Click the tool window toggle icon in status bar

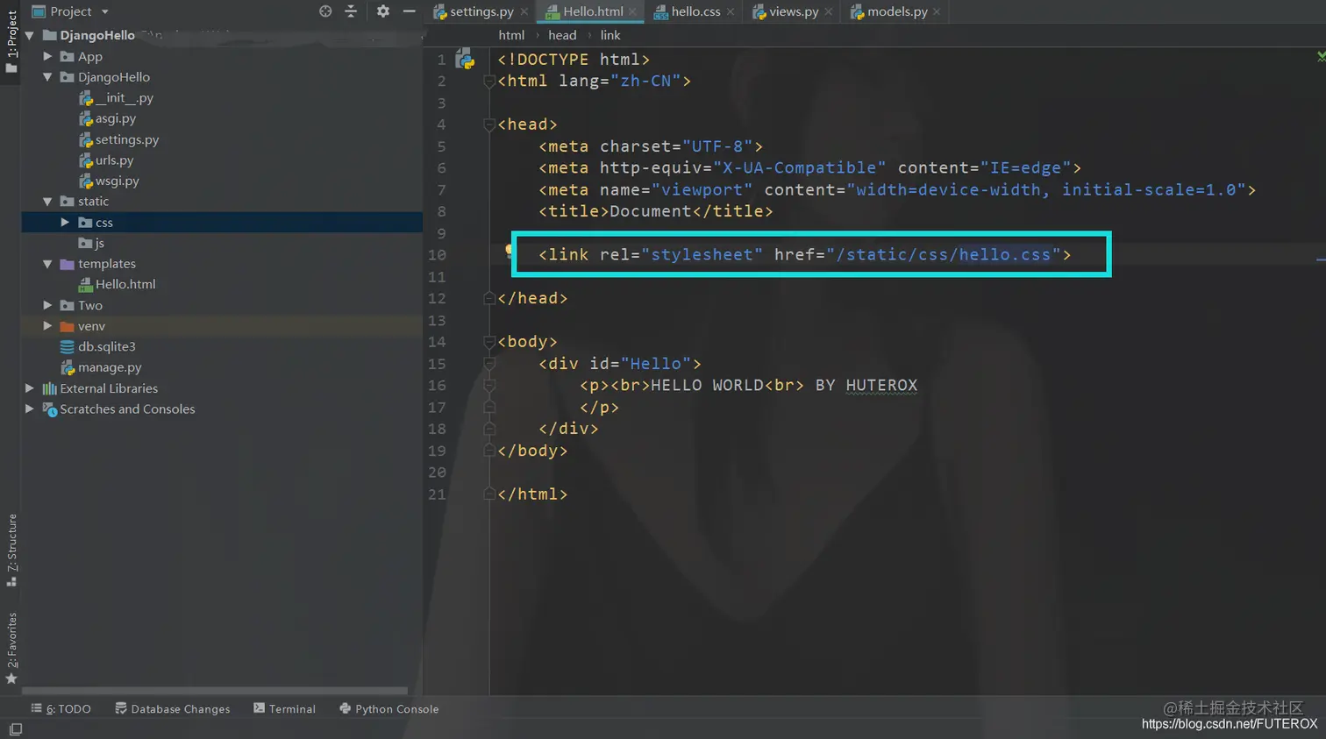[x=15, y=729]
